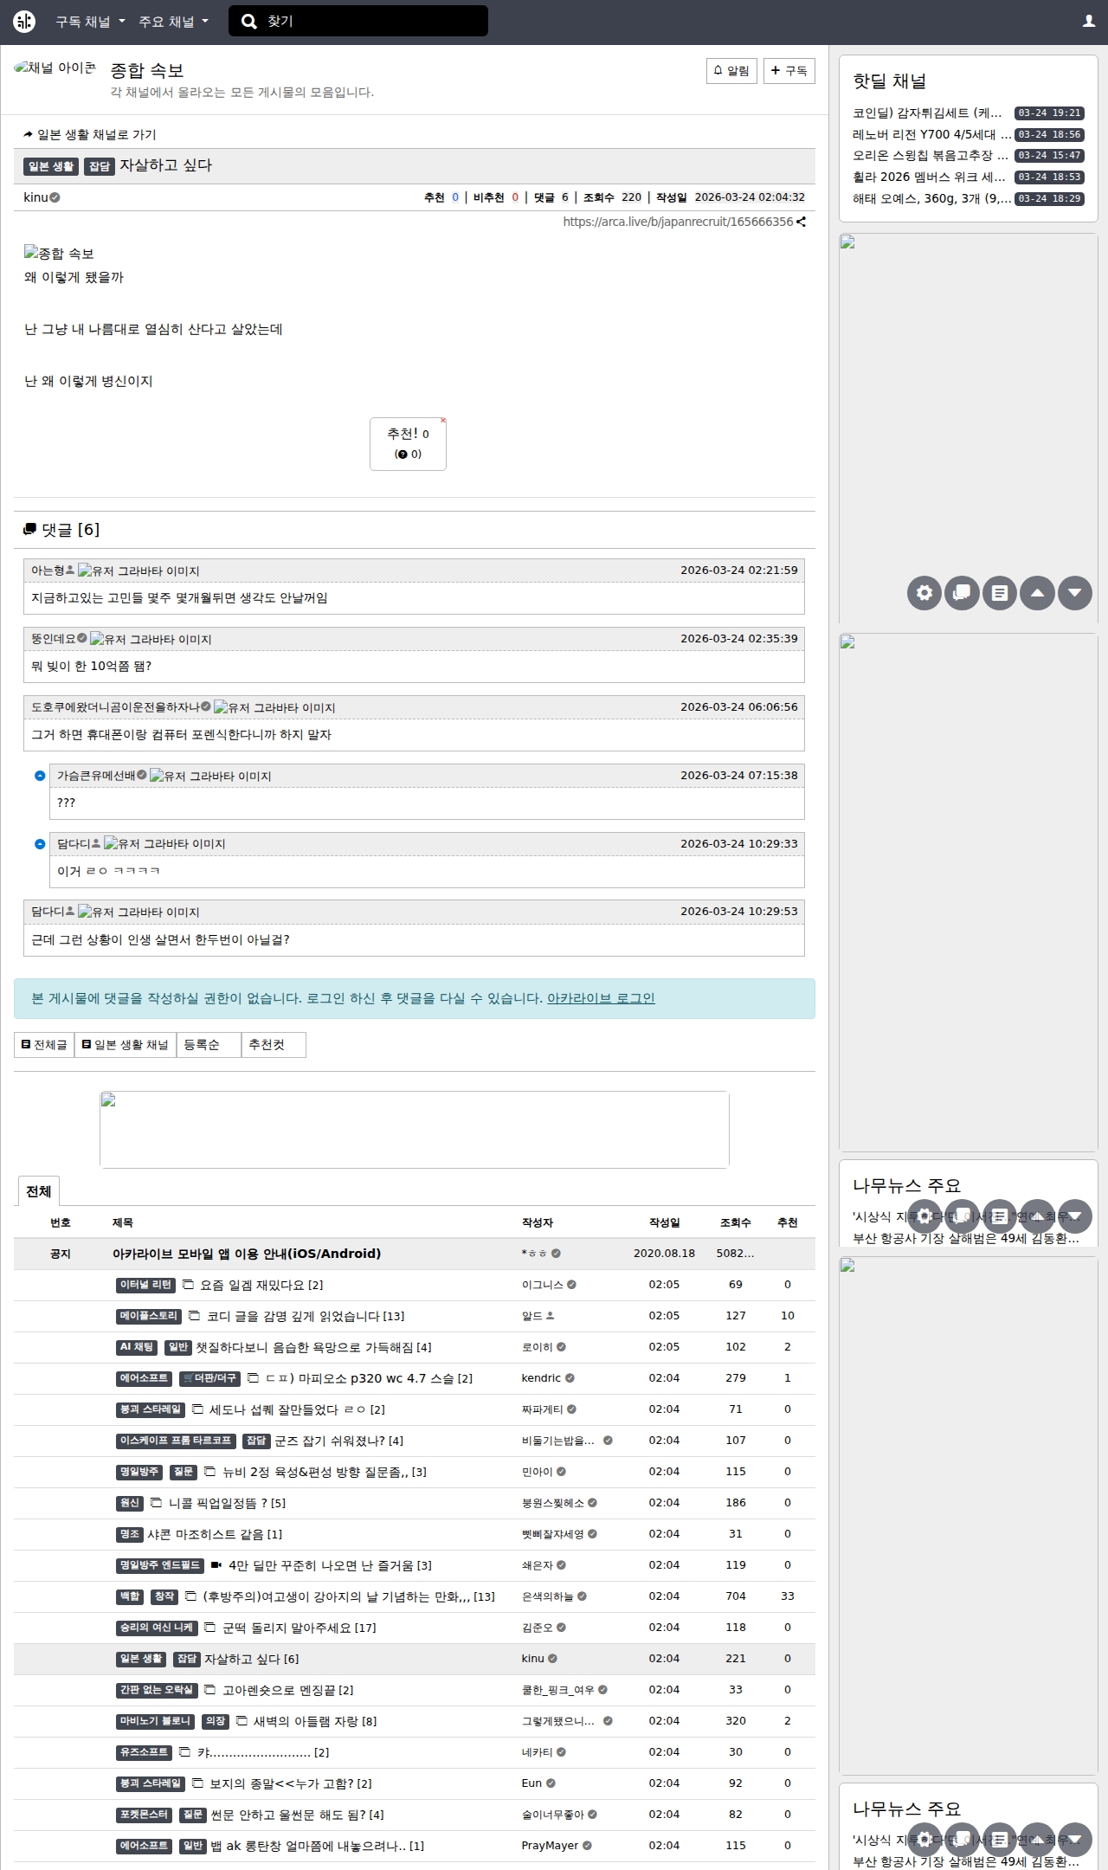Click the share icon next to post URL
The height and width of the screenshot is (1870, 1108).
click(802, 222)
